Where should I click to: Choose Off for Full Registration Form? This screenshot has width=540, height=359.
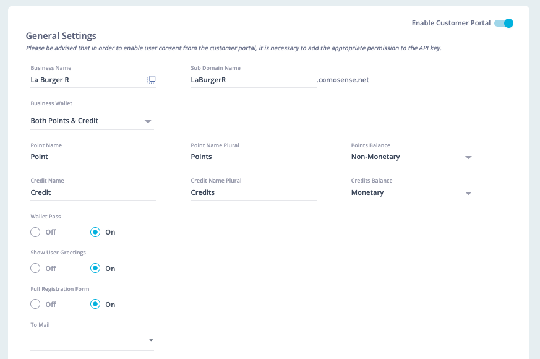35,304
